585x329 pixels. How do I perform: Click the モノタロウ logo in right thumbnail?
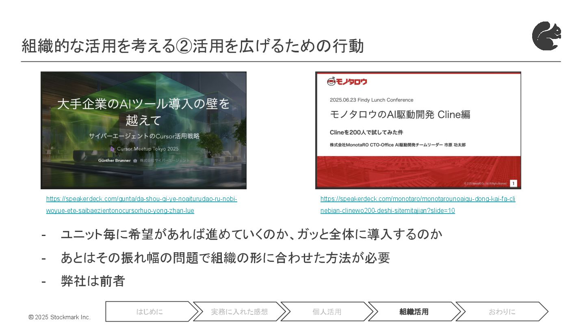click(347, 82)
